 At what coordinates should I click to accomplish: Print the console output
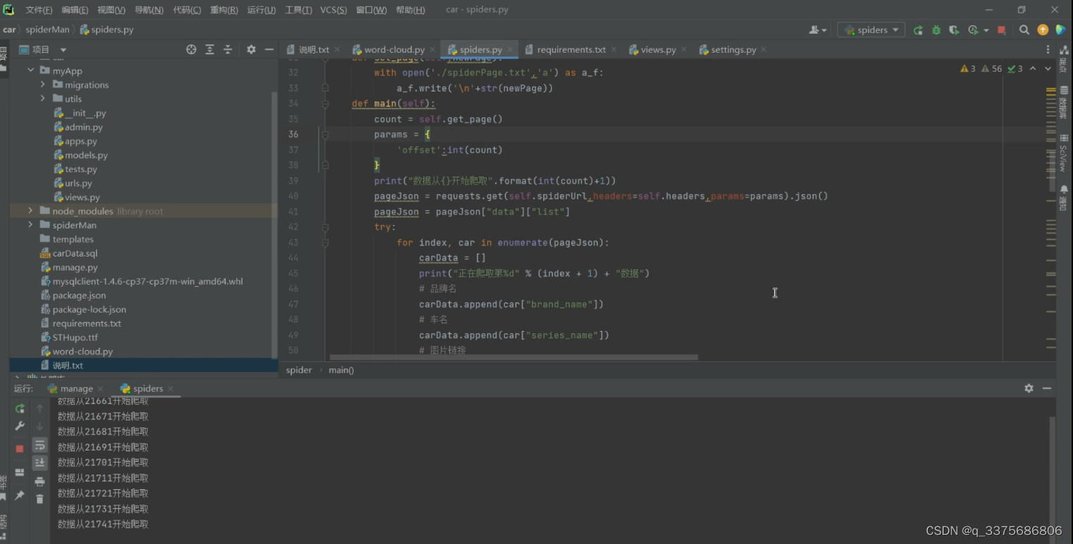(40, 481)
